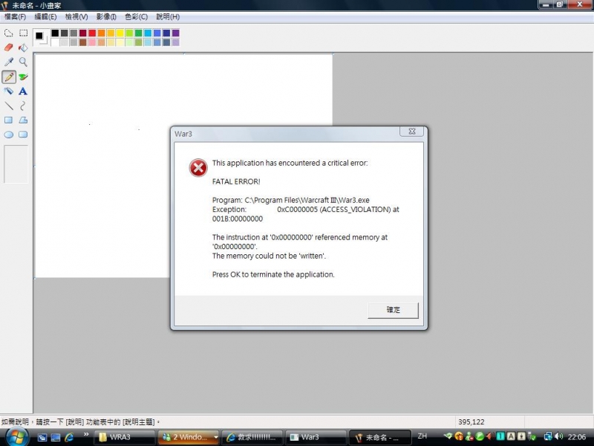Select the Magnifier tool
594x446 pixels.
tap(23, 62)
